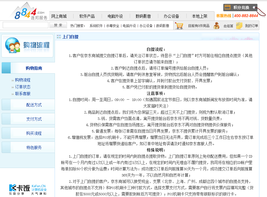Focus the search input field
Viewport: 267px width, 197px height.
25,25
